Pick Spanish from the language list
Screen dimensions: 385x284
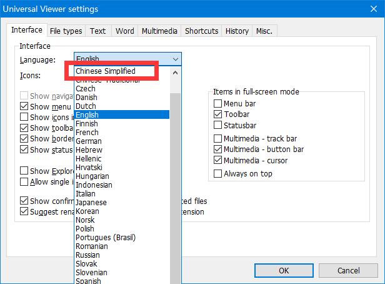pos(122,281)
